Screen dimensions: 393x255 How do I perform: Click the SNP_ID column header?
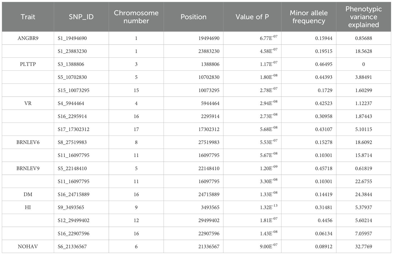pos(81,17)
